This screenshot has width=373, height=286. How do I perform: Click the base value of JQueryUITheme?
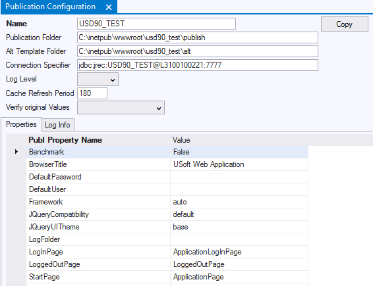[239, 227]
